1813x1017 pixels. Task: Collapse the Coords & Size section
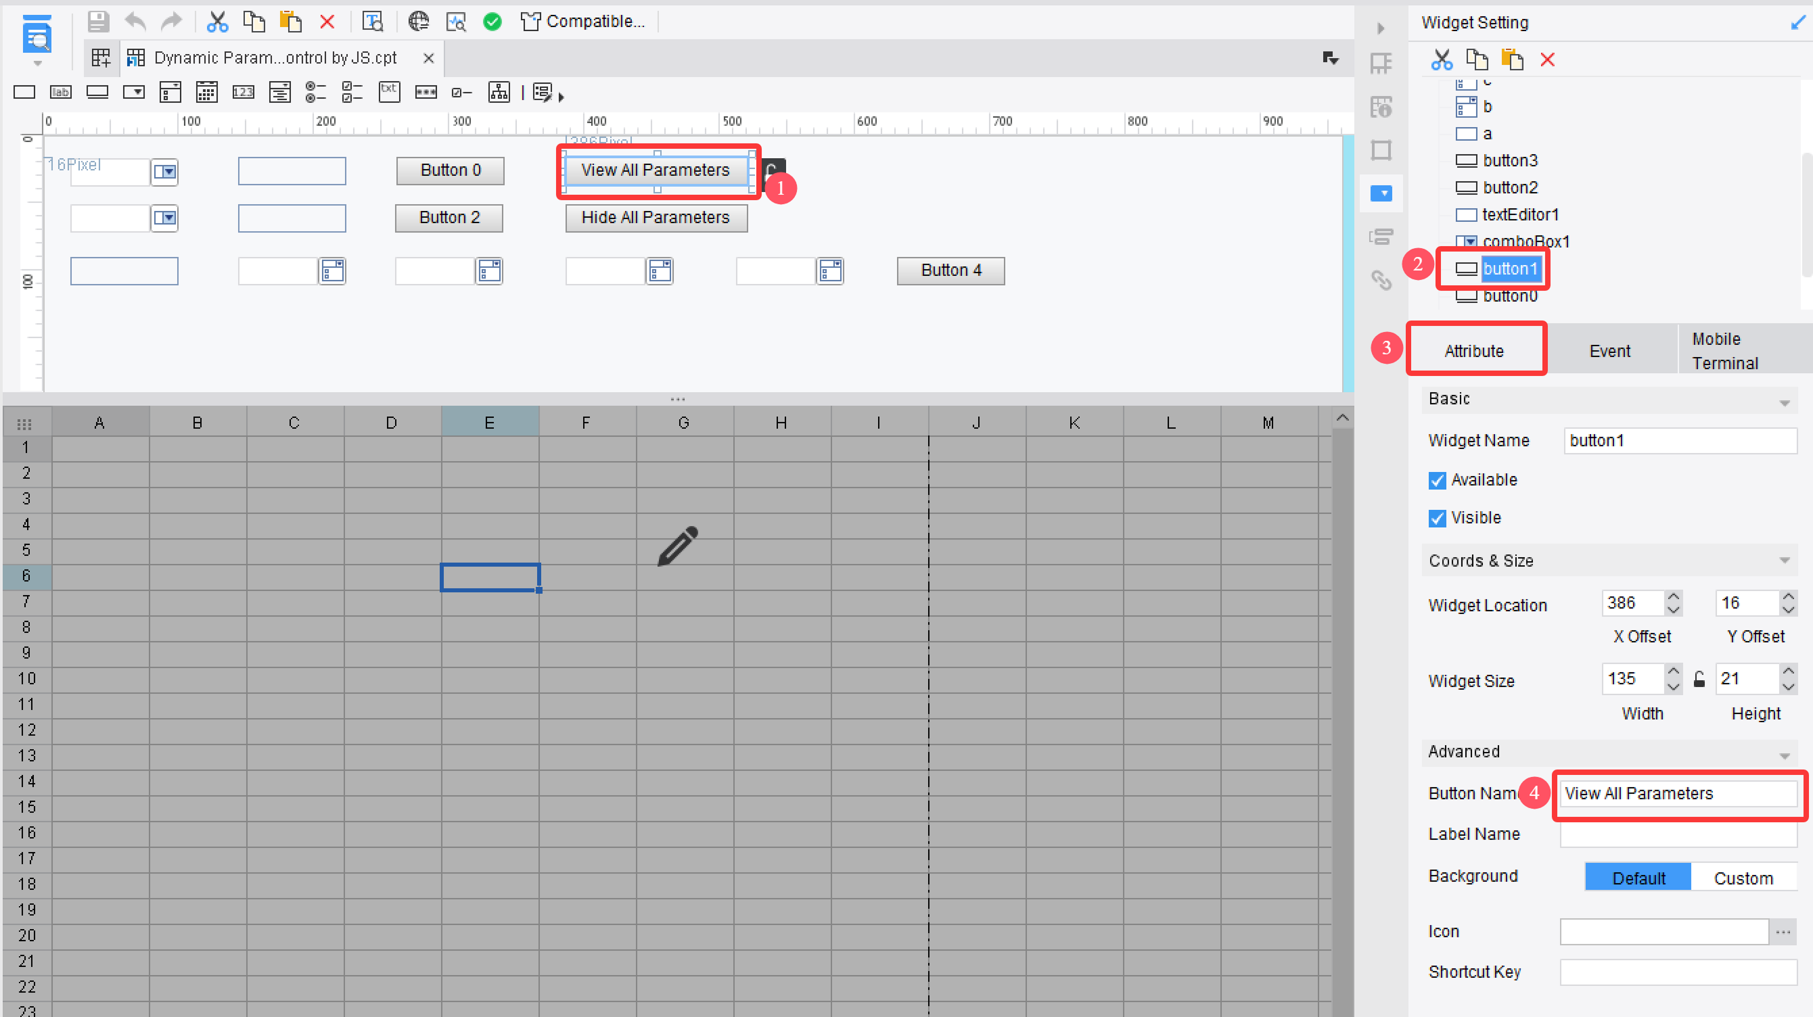click(1784, 561)
